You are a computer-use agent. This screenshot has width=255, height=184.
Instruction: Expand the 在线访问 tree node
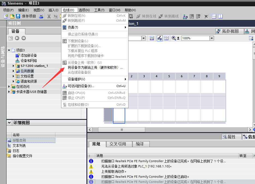click(9, 87)
